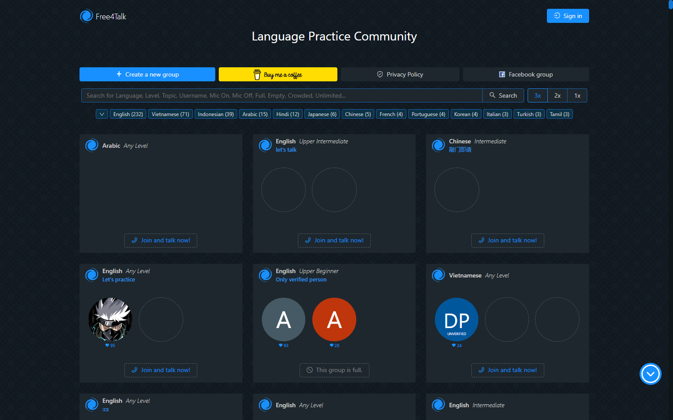
Task: Select the Vietnamese (71) filter tag
Action: 170,114
